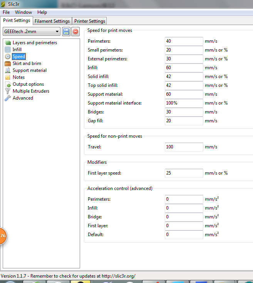The width and height of the screenshot is (253, 283).
Task: Click the Bridge acceleration field
Action: coord(184,217)
